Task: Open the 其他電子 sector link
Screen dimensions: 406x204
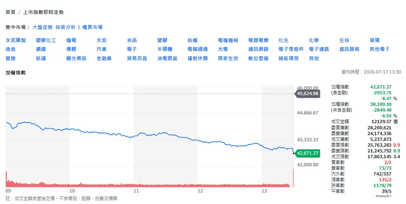Action: coord(379,49)
